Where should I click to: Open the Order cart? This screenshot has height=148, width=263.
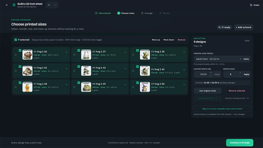pos(254,5)
